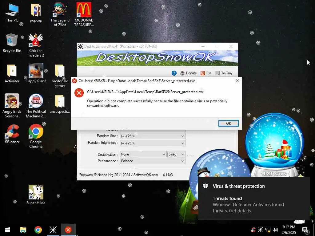Click the DesktopSnowOK help question-mark icon
The image size is (315, 236).
174,73
